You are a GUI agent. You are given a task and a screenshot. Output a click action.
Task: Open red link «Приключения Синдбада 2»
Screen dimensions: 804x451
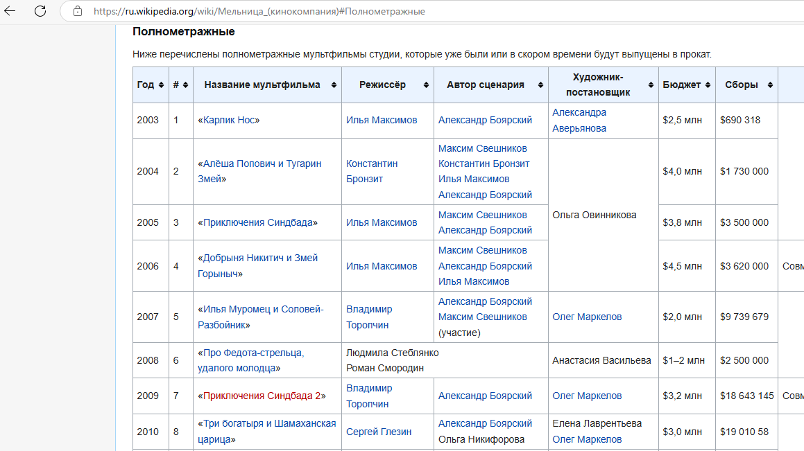[x=262, y=396]
